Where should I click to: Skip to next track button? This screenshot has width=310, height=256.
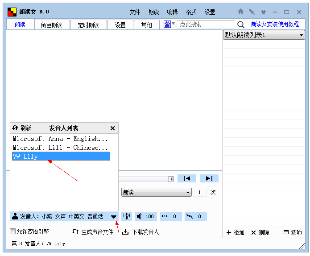click(x=209, y=178)
